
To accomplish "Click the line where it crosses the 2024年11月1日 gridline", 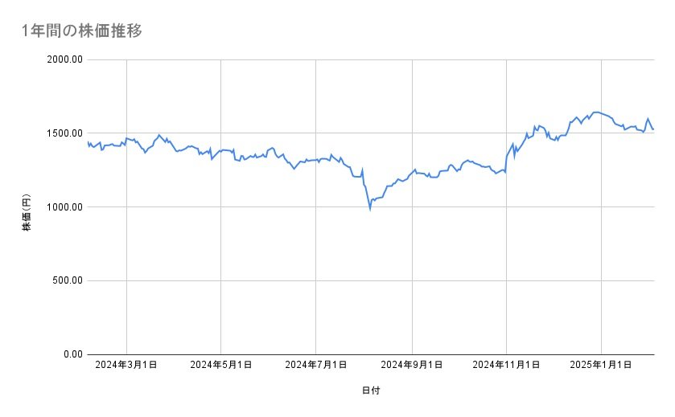I will point(506,159).
